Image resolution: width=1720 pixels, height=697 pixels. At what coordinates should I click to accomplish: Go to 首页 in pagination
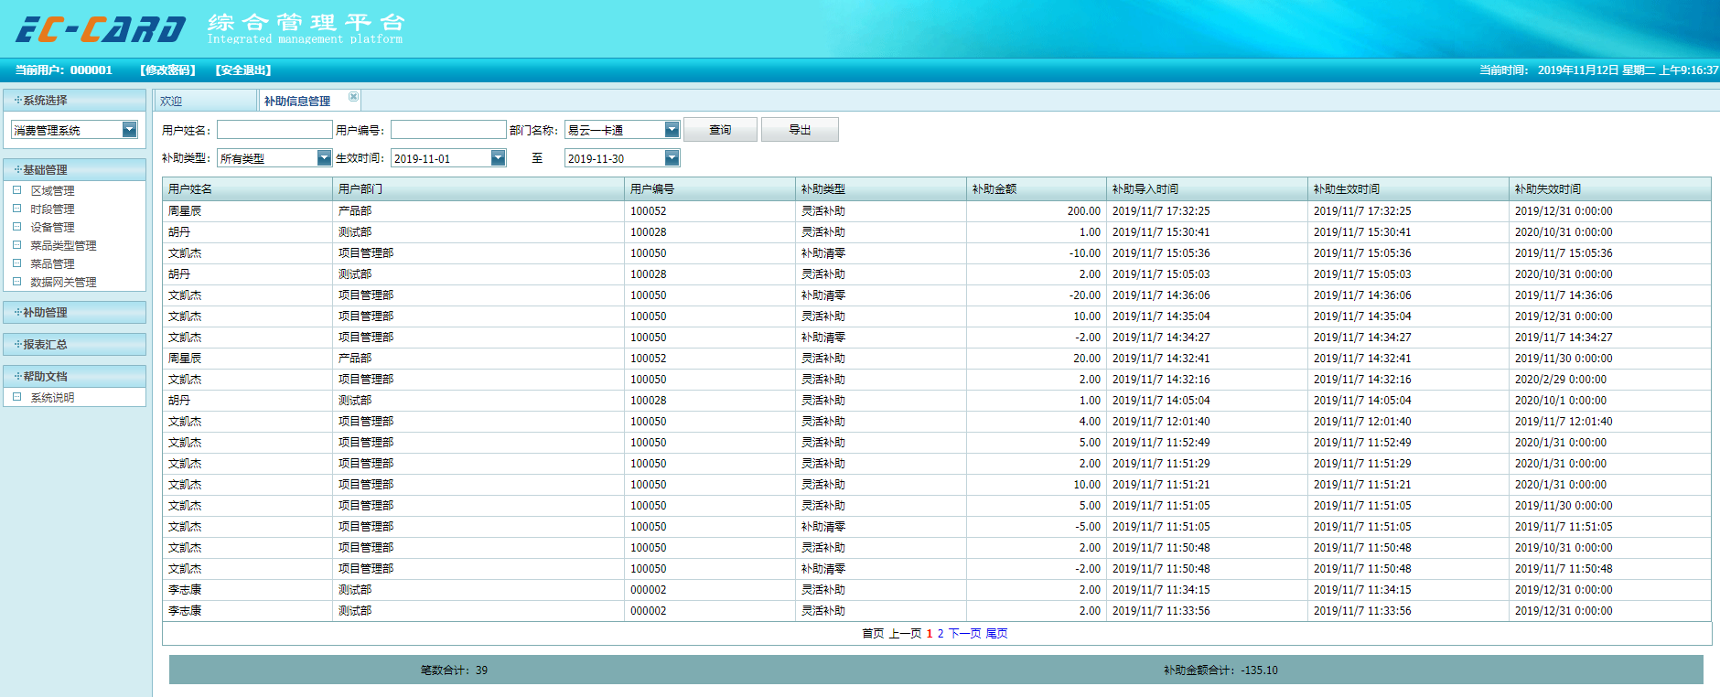coord(873,633)
